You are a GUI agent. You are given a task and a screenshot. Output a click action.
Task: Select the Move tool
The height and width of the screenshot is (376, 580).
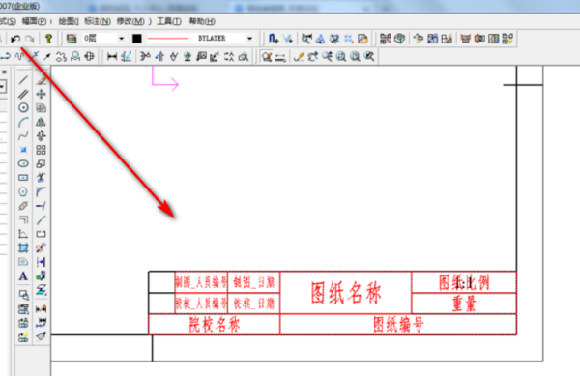click(41, 94)
